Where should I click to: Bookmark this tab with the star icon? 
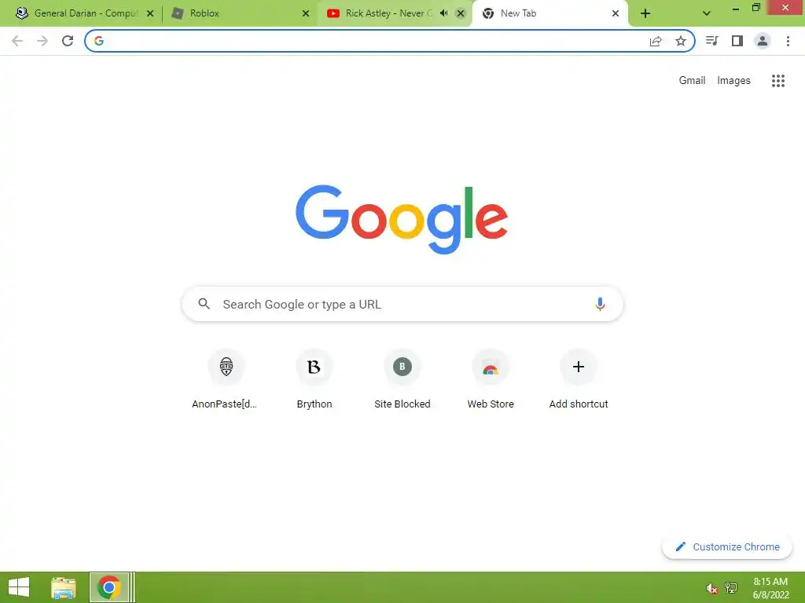681,41
